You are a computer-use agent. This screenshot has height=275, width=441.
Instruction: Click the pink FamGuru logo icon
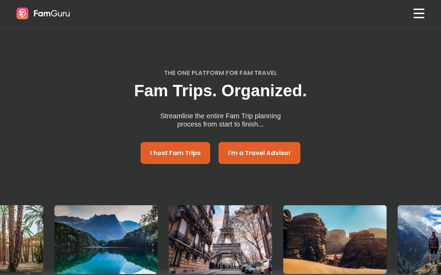[x=22, y=13]
